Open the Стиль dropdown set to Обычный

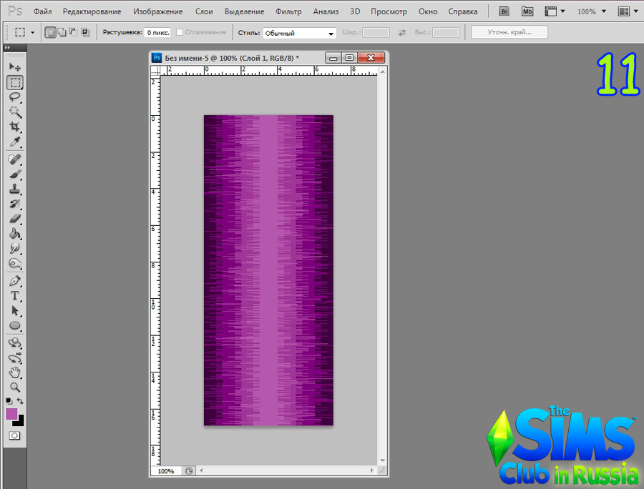tap(299, 33)
